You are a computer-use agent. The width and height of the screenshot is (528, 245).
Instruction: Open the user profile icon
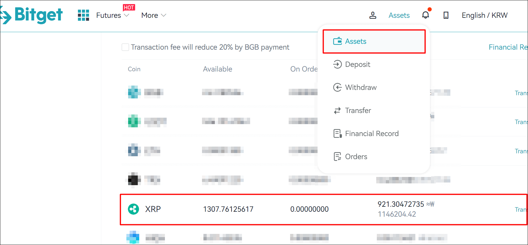[373, 15]
